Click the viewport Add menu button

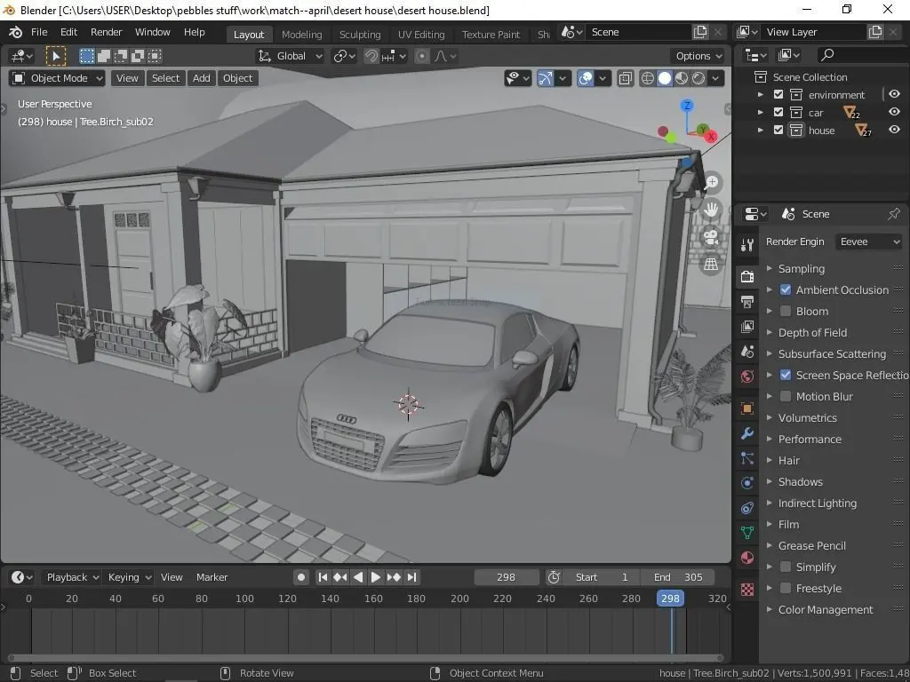202,78
